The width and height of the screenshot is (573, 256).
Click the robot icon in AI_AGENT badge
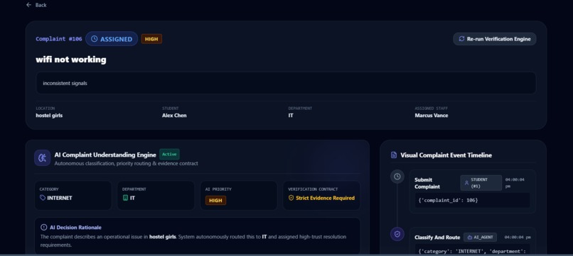tap(470, 237)
